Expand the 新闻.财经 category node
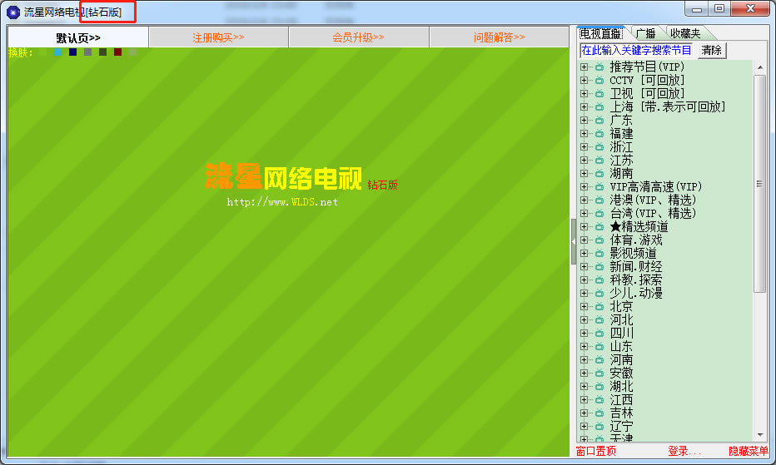Viewport: 776px width, 465px height. (584, 267)
